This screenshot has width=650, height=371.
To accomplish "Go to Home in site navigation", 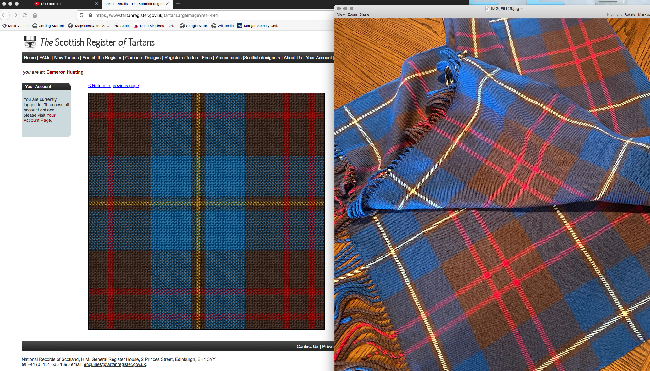I will [30, 58].
